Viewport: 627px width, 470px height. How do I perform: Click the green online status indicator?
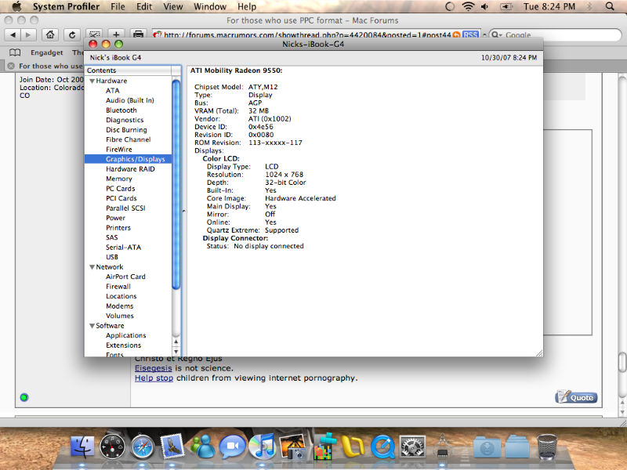(24, 397)
